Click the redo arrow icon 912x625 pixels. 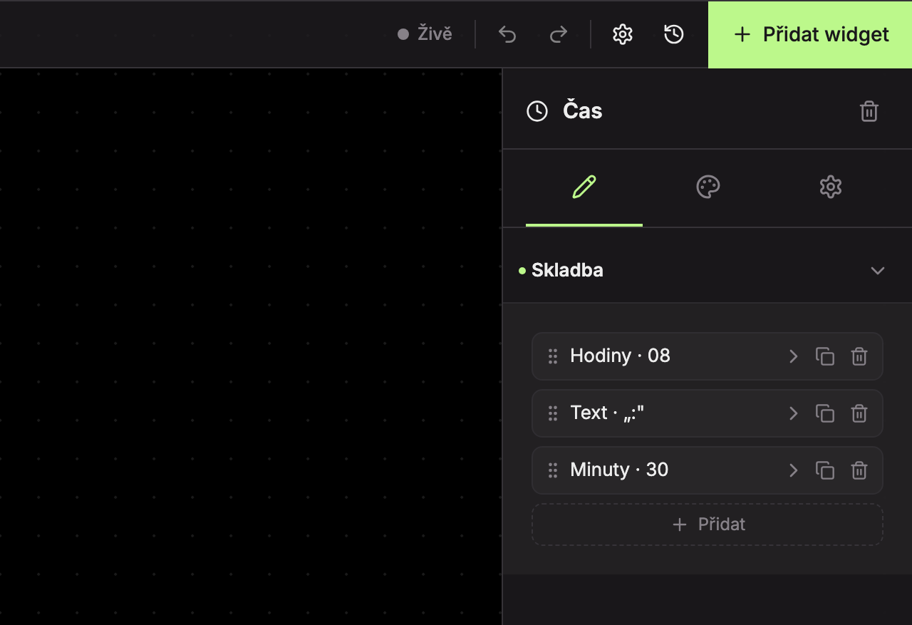[559, 34]
